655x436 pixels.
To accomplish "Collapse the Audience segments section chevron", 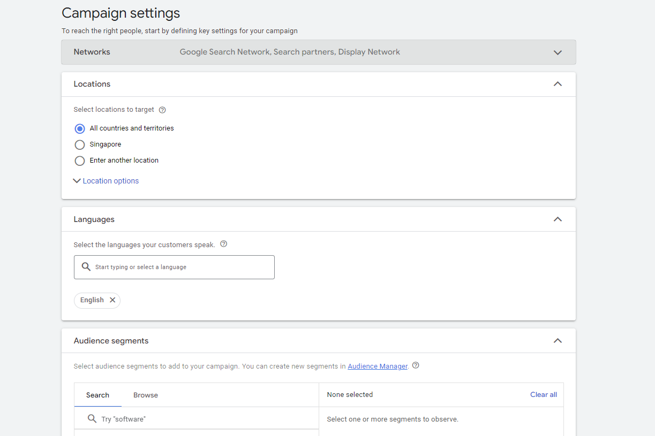I will (x=558, y=341).
